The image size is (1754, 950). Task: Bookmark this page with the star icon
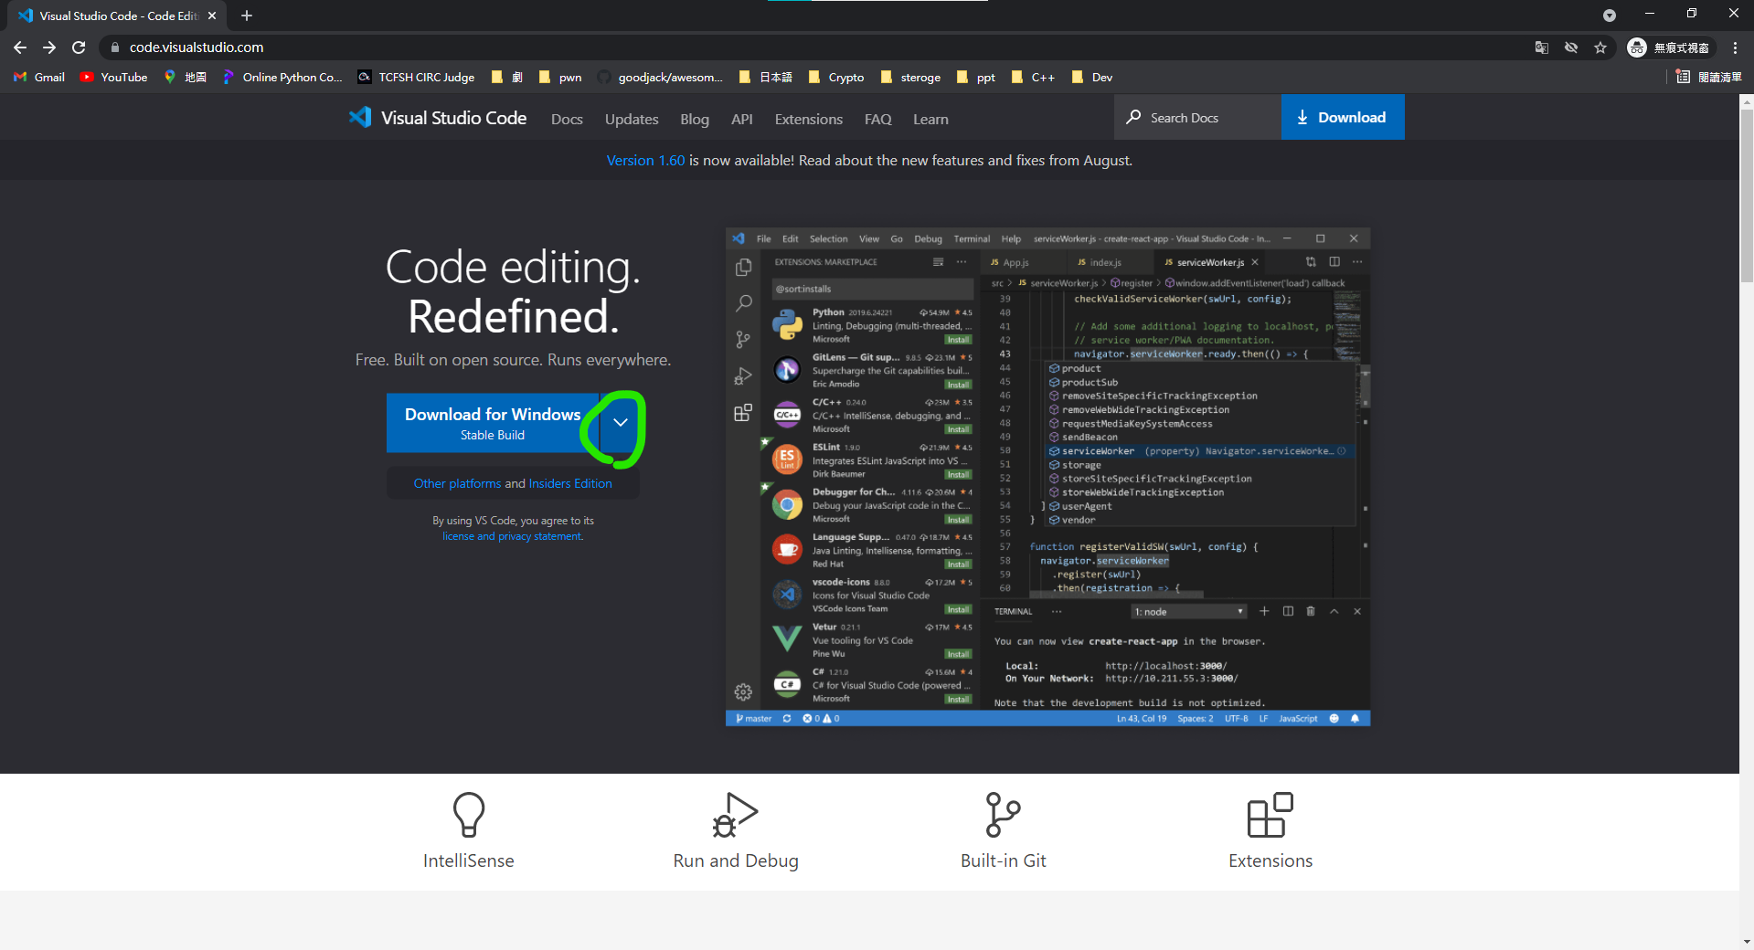pos(1600,47)
